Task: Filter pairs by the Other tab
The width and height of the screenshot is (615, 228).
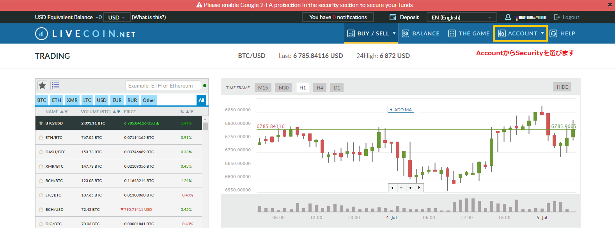Action: click(x=149, y=100)
